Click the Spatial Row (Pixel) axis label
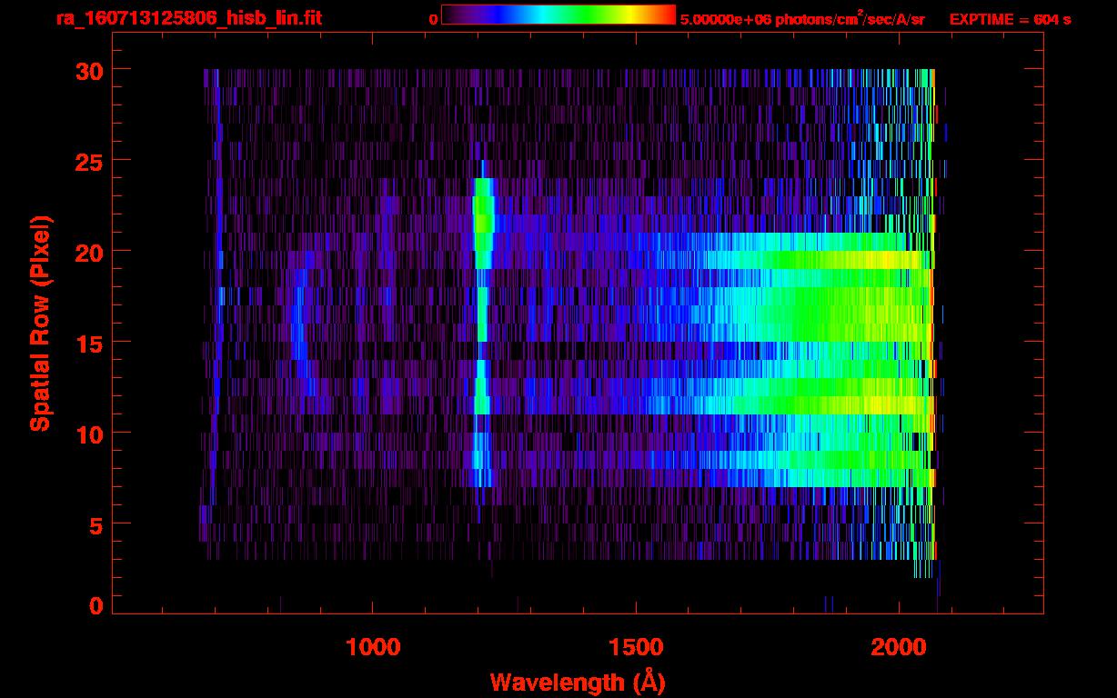The height and width of the screenshot is (698, 1117). coord(40,323)
